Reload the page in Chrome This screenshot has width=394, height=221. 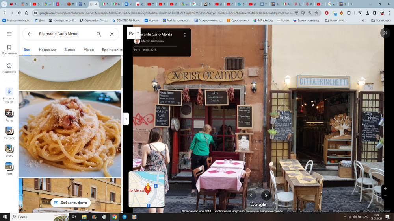pos(19,13)
